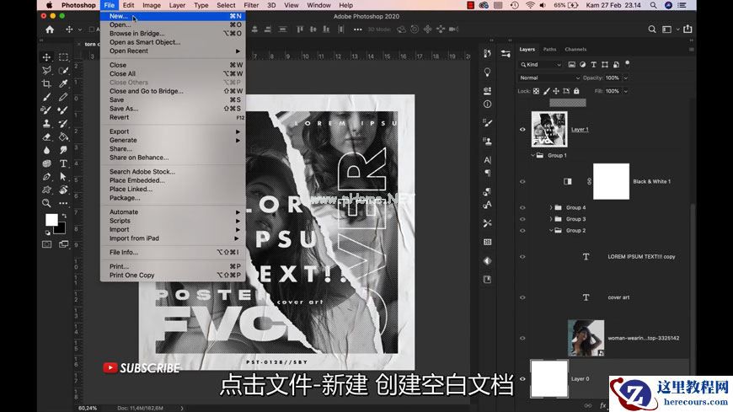This screenshot has width=733, height=412.
Task: Filter layers by pixel layers icon
Action: pos(571,65)
